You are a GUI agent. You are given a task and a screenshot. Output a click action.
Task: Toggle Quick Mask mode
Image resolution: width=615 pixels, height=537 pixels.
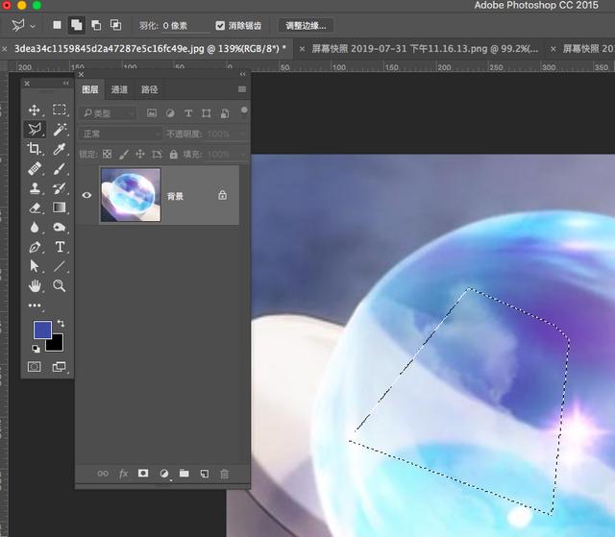35,367
